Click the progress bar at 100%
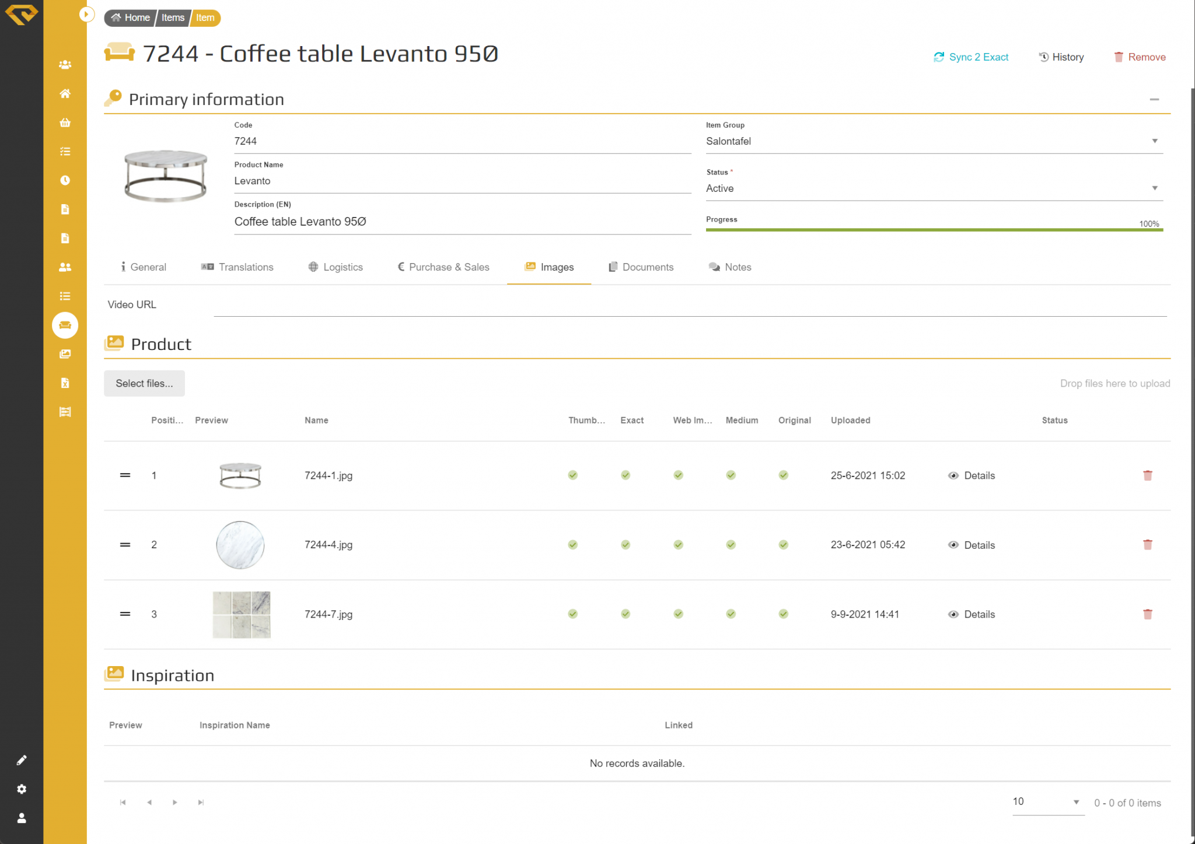Screen dimensions: 1195x844 (x=934, y=230)
